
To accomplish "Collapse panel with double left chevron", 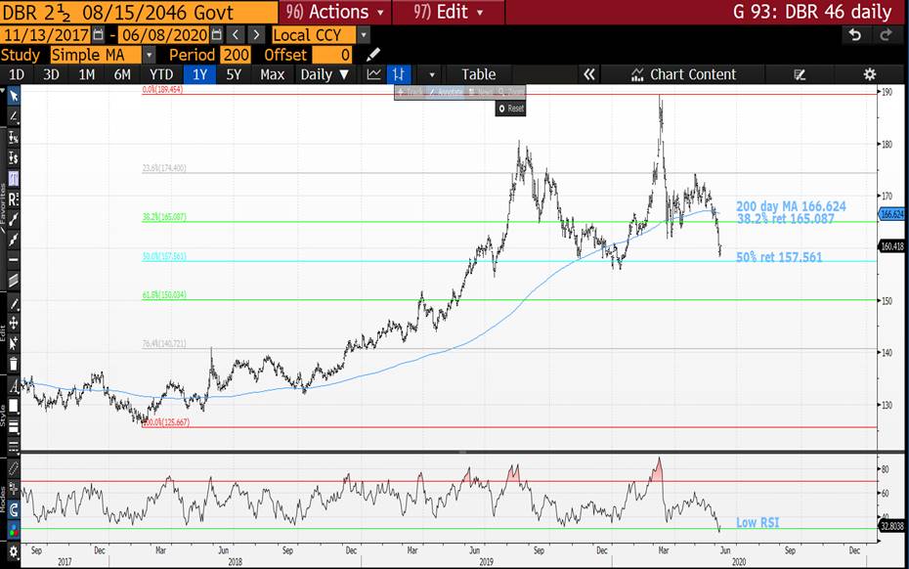I will tap(588, 74).
